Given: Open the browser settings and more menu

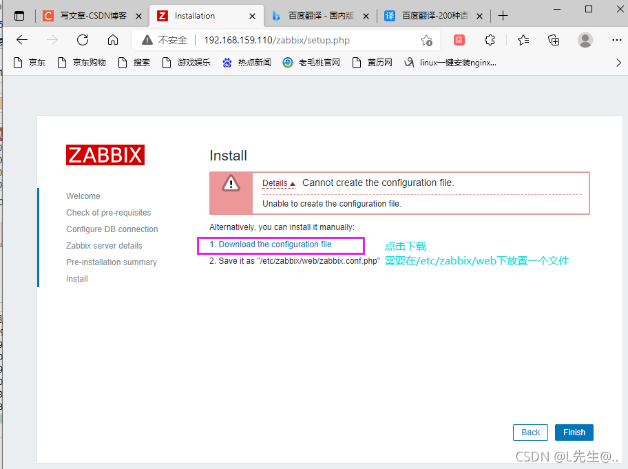Looking at the screenshot, I should pos(617,40).
